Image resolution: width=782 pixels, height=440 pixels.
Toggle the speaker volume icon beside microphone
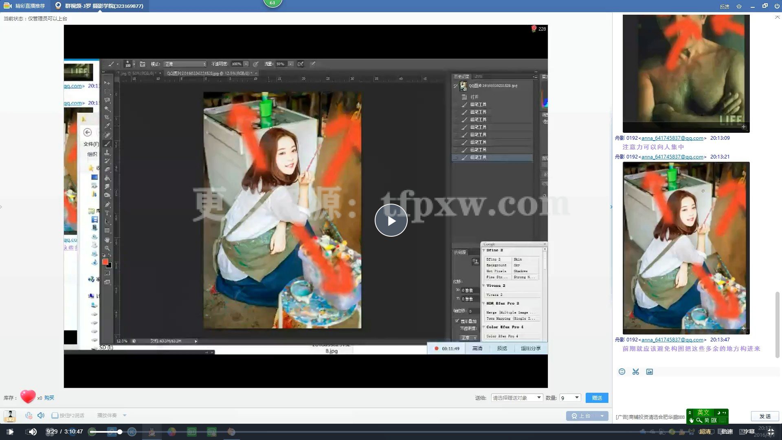[41, 416]
